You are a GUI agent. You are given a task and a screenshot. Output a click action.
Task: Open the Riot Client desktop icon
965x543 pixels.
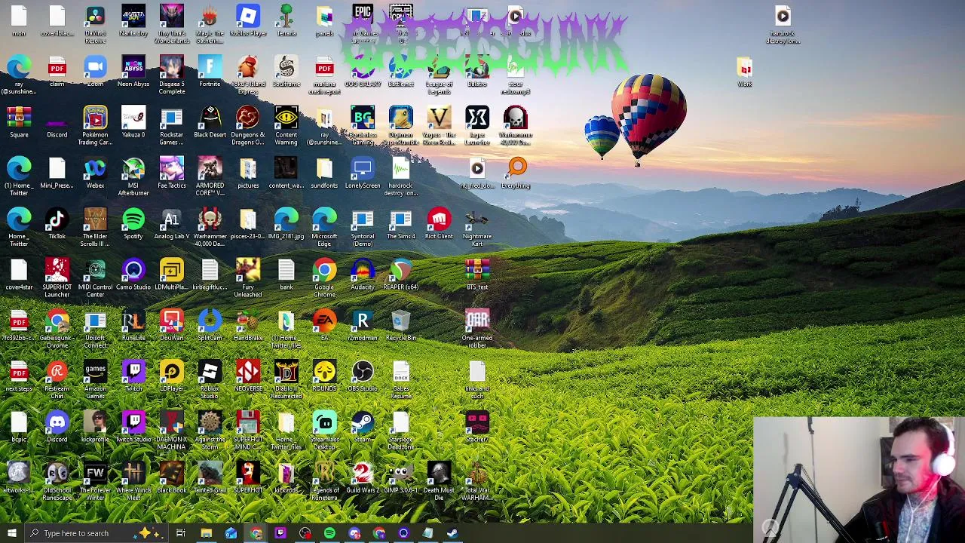pos(439,223)
